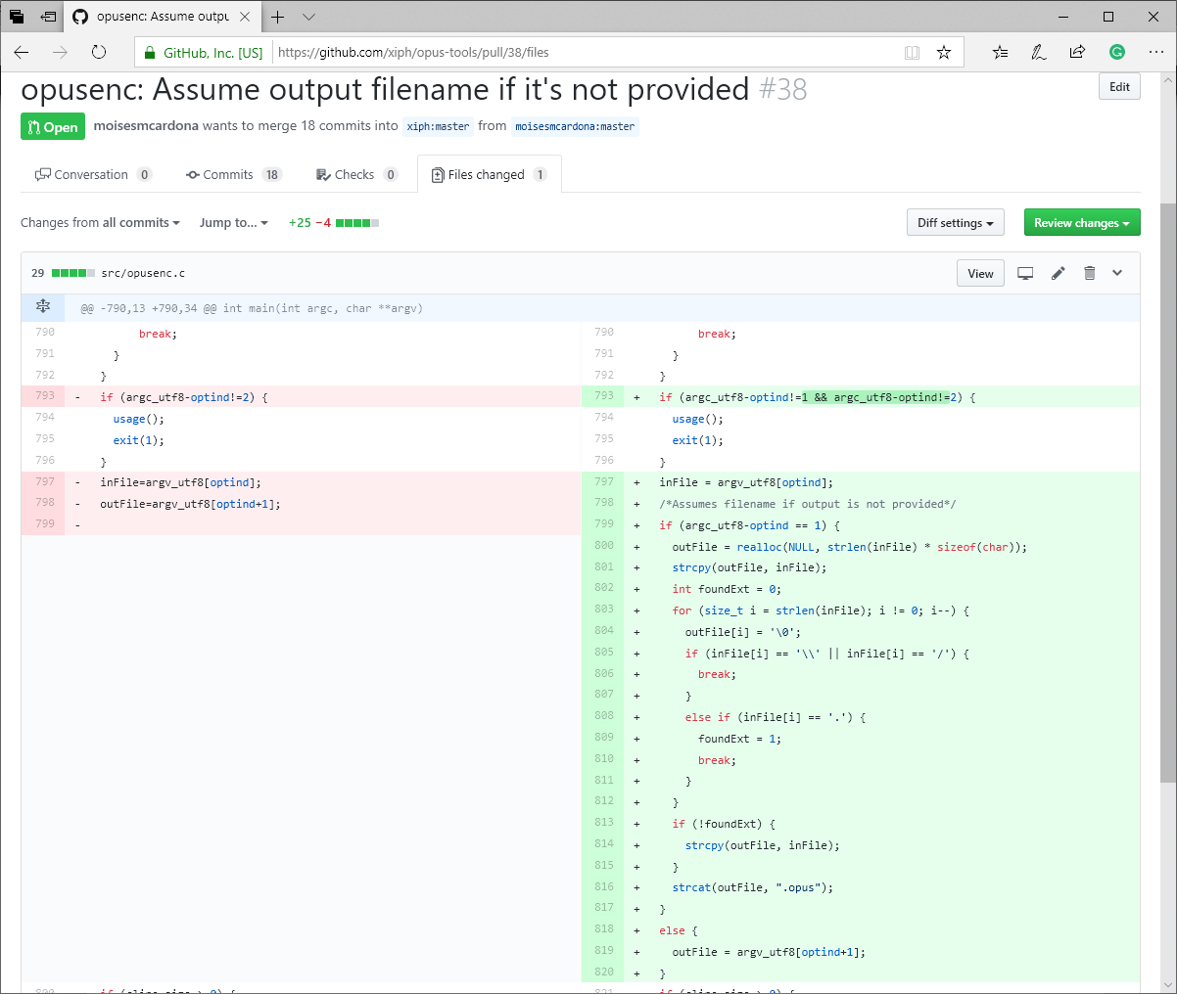
Task: Open the Grammarly extension
Action: [x=1117, y=52]
